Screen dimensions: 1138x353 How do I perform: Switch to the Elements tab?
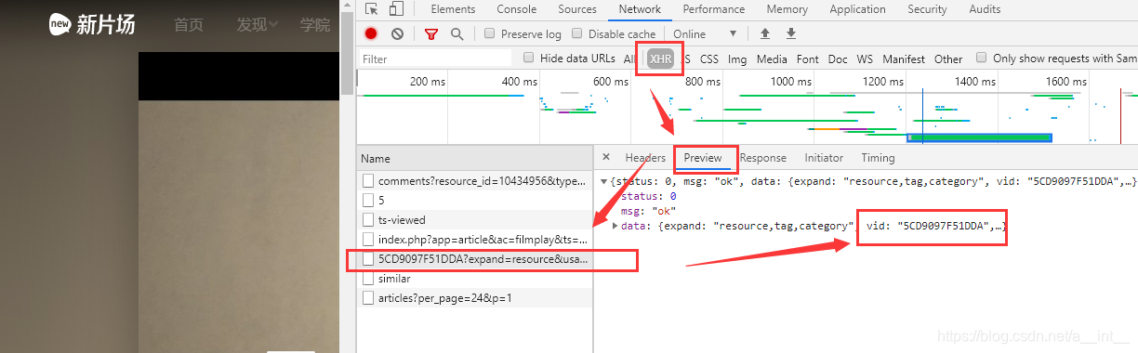[454, 9]
